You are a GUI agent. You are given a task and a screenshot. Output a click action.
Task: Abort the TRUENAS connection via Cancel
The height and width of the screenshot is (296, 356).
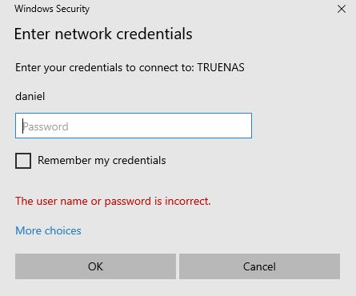(x=259, y=266)
